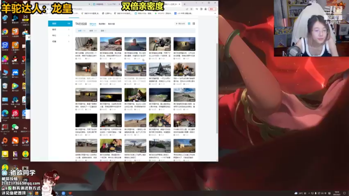The image size is (349, 196).
Task: Click the share icon in the address bar
Action: 187,9
